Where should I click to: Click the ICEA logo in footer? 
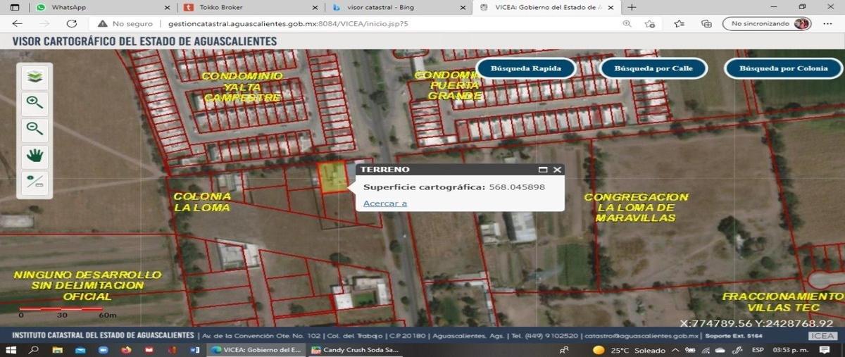coord(823,335)
